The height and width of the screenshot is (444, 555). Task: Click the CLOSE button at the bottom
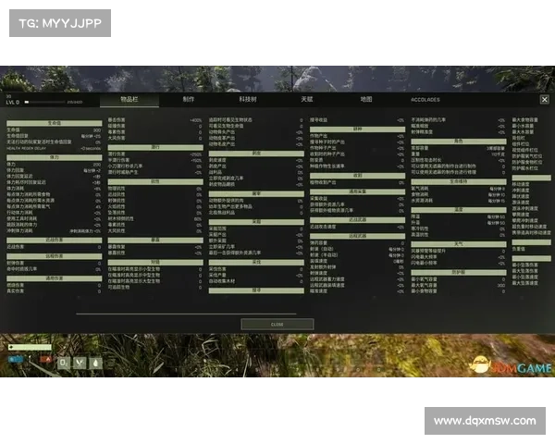[x=277, y=325]
